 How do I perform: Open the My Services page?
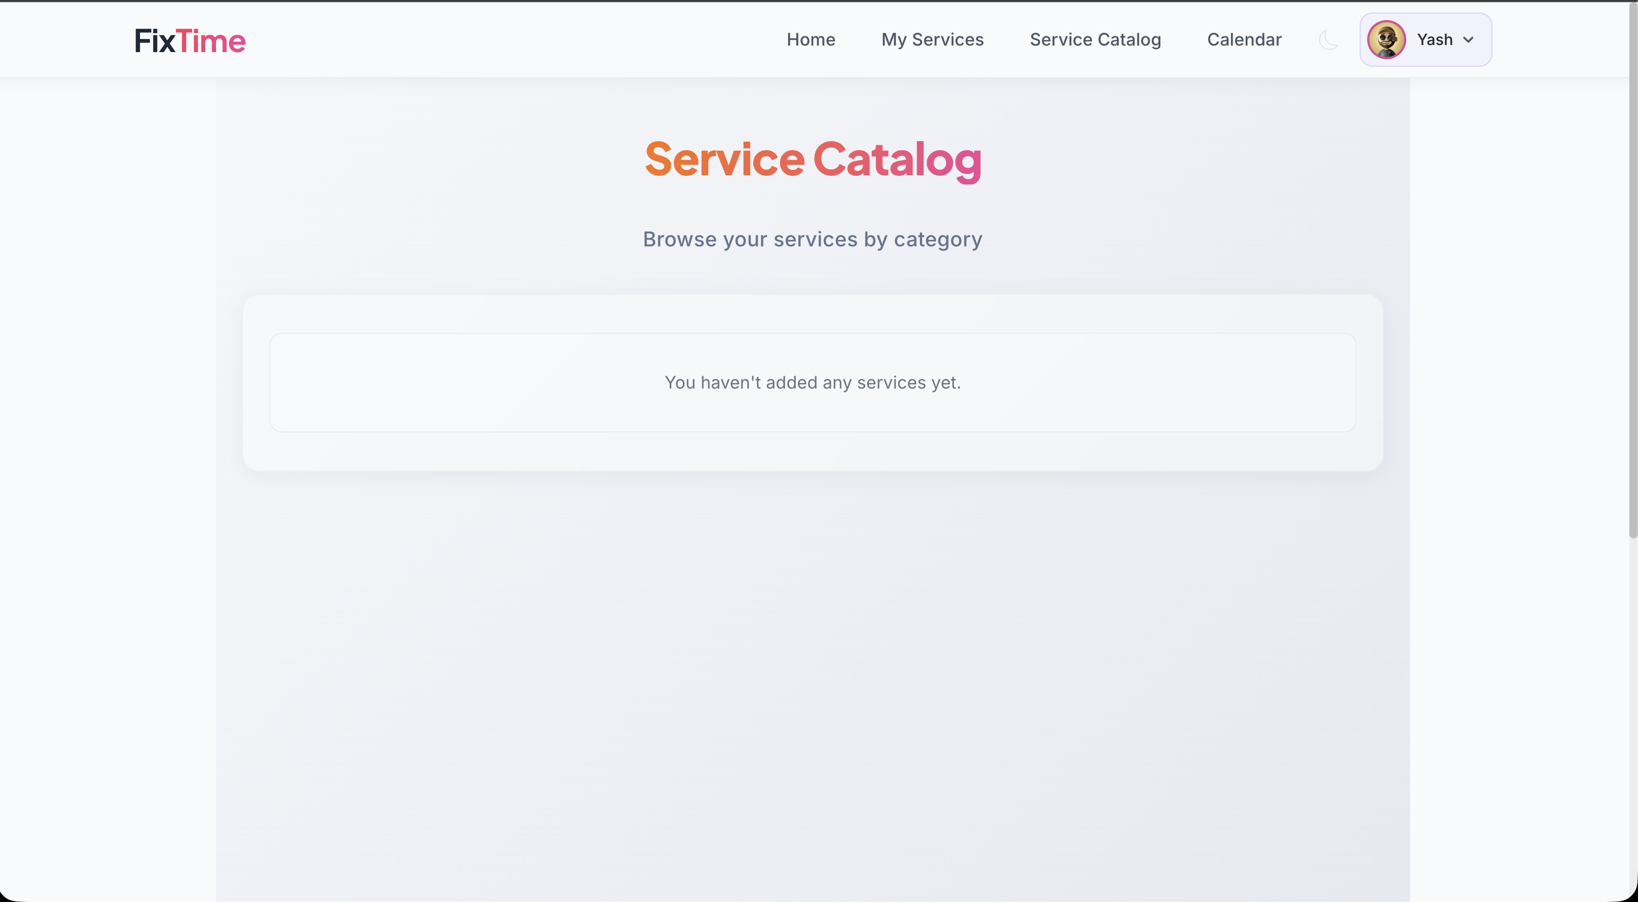tap(932, 40)
